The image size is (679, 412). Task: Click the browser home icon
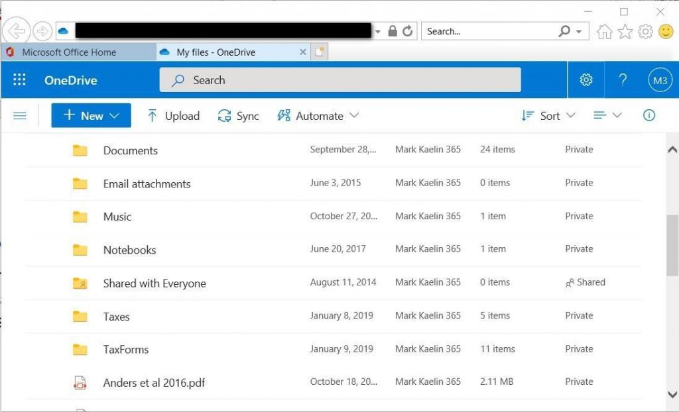(603, 32)
